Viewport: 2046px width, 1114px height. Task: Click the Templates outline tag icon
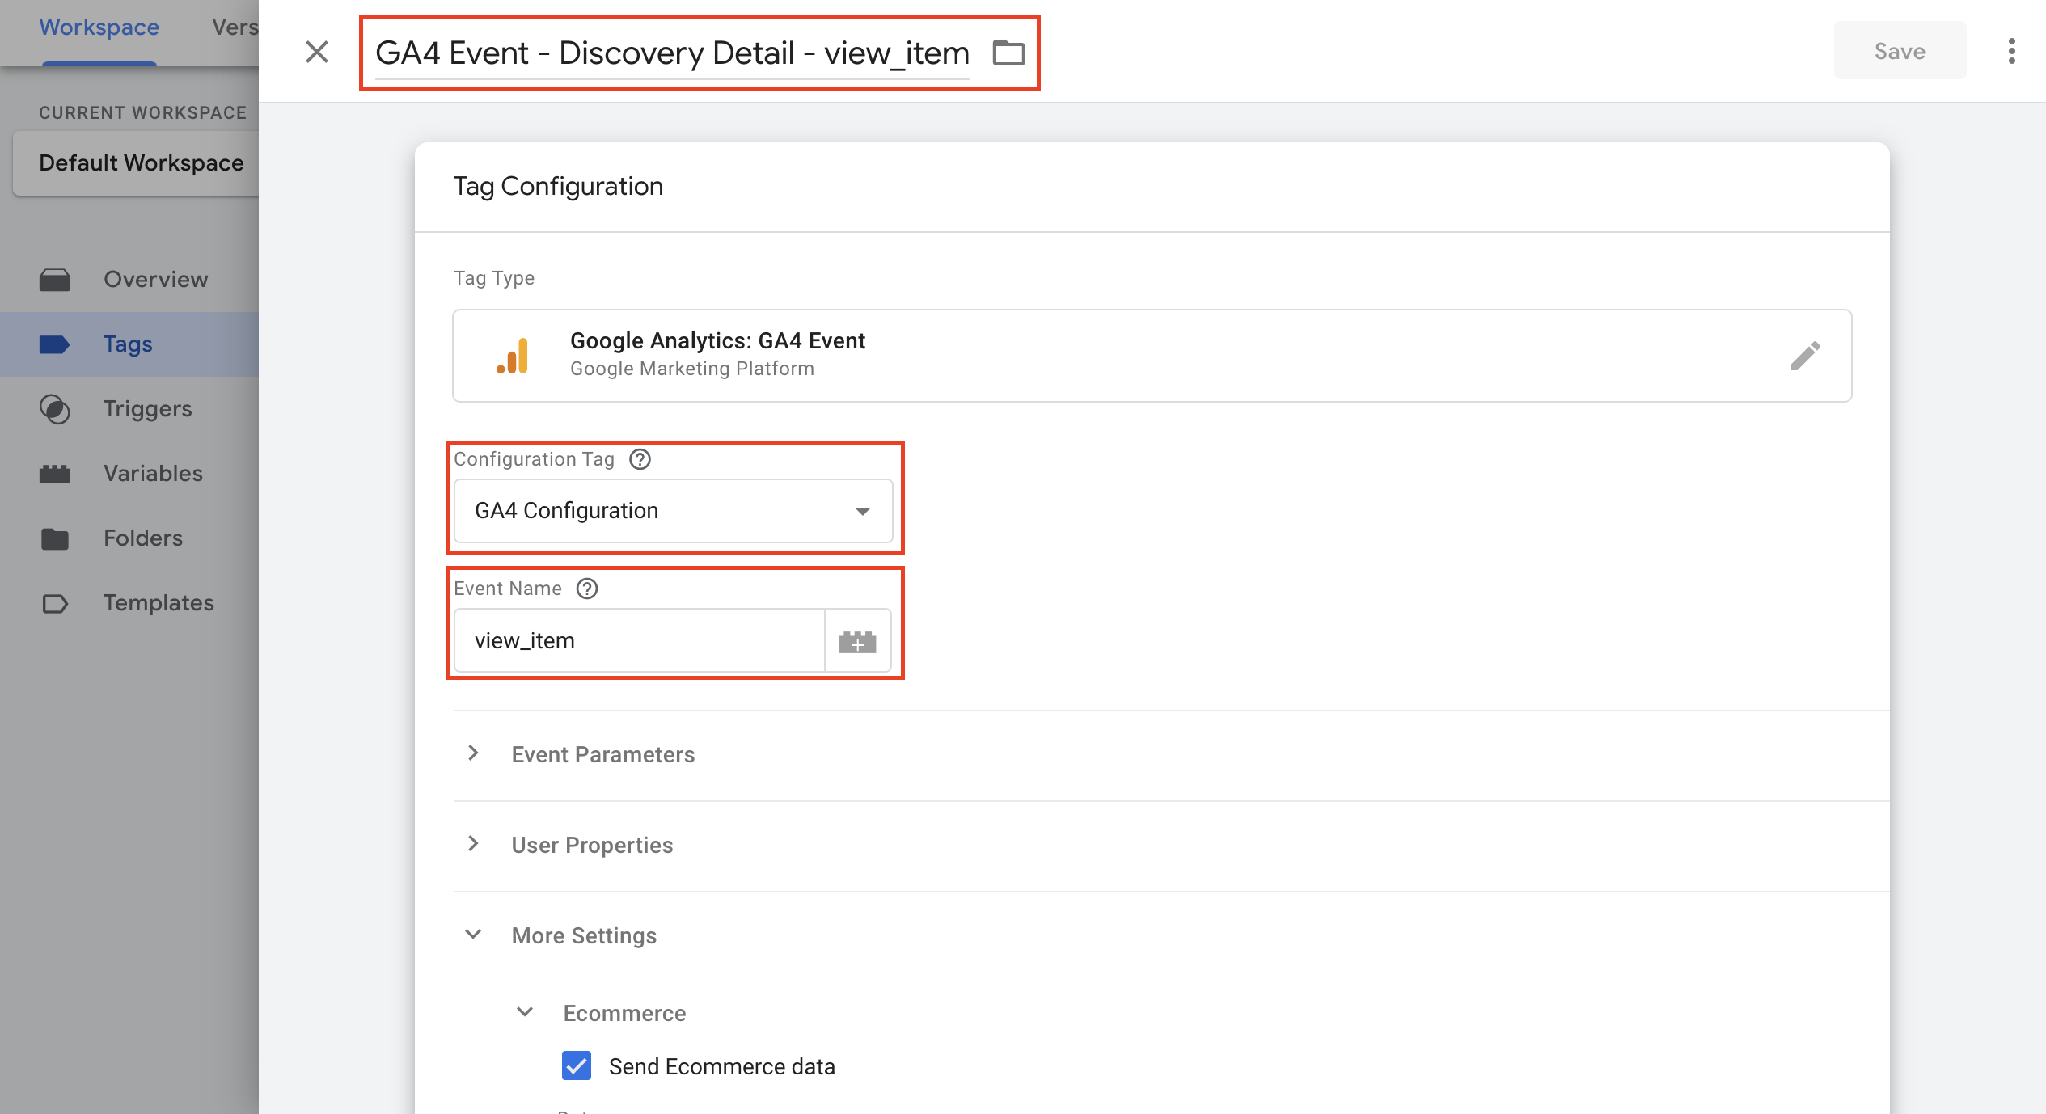click(55, 603)
